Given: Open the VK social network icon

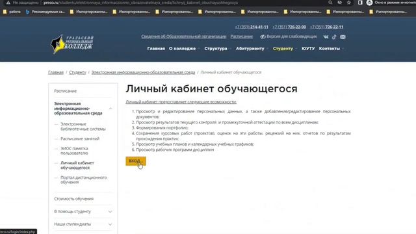Looking at the screenshot, I should [x=326, y=37].
